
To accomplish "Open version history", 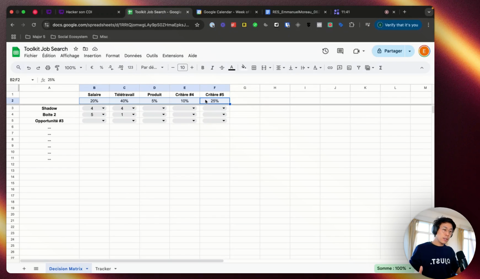I will (x=325, y=51).
